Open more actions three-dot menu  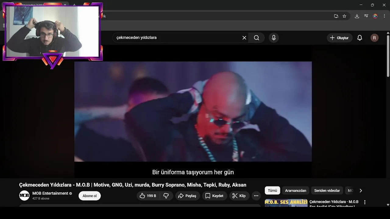[x=256, y=196]
